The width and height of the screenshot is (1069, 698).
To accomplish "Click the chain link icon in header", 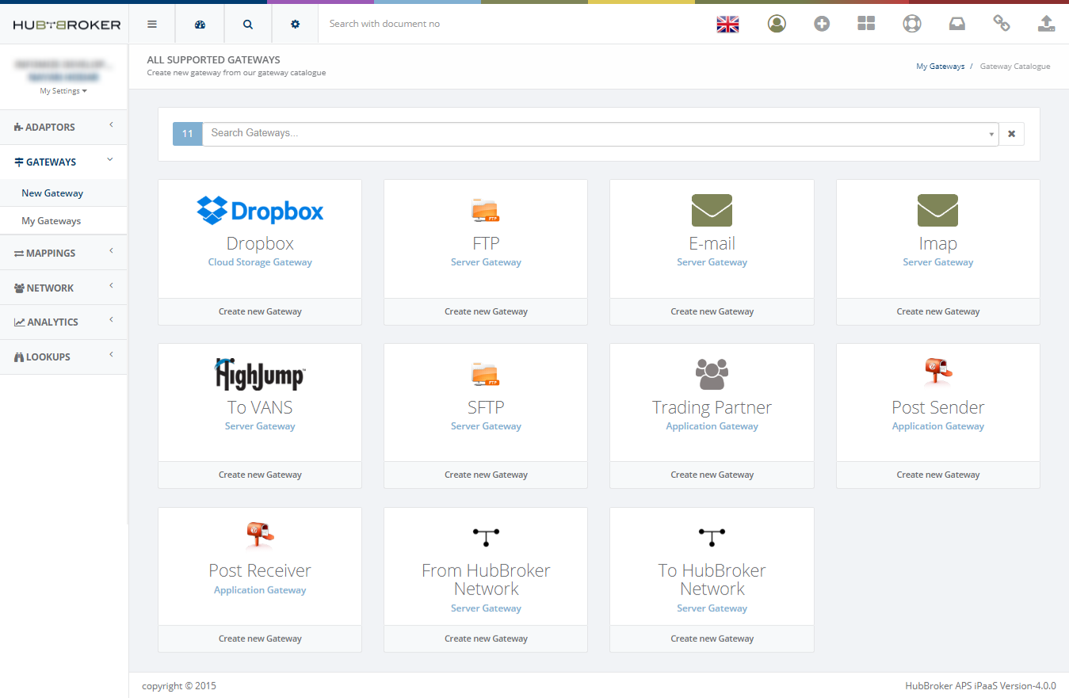I will pyautogui.click(x=1002, y=24).
